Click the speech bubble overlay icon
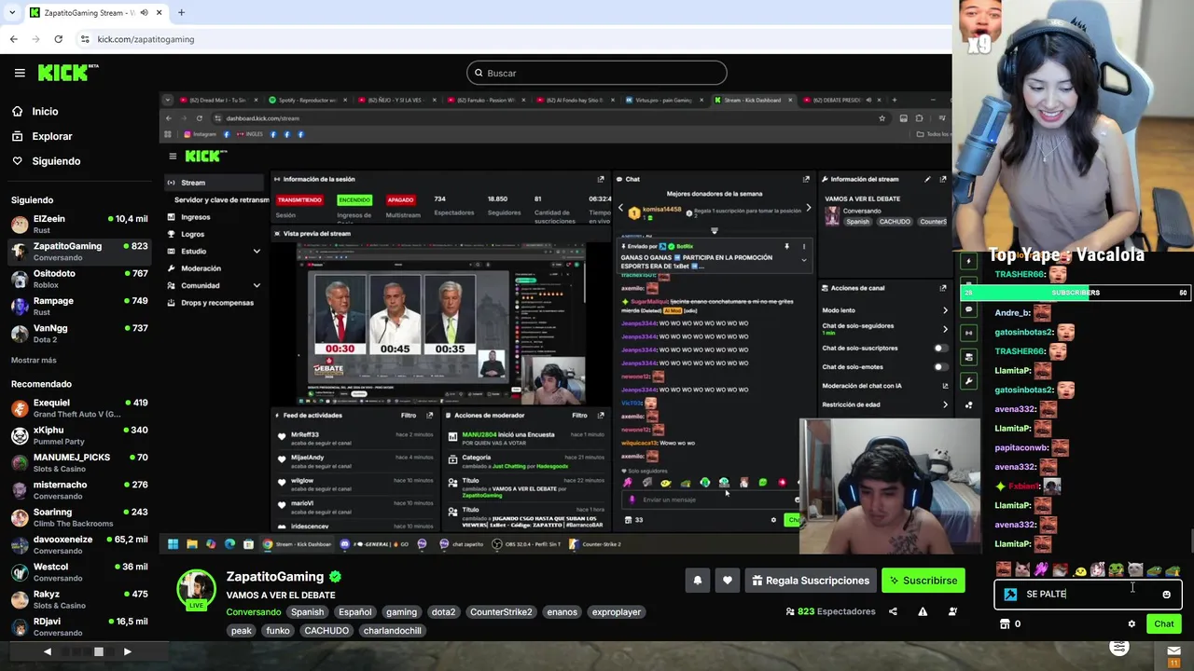The width and height of the screenshot is (1194, 671). pos(969,309)
